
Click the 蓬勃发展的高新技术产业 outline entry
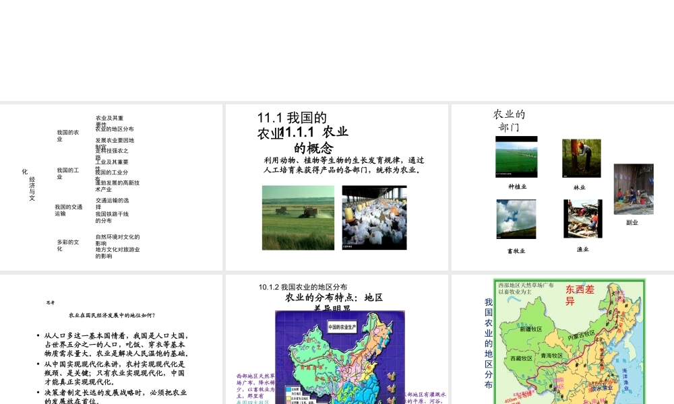coord(117,186)
